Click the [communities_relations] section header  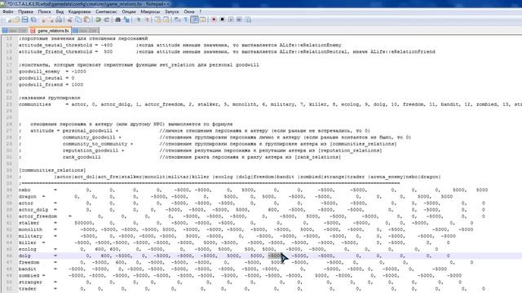pyautogui.click(x=52, y=170)
